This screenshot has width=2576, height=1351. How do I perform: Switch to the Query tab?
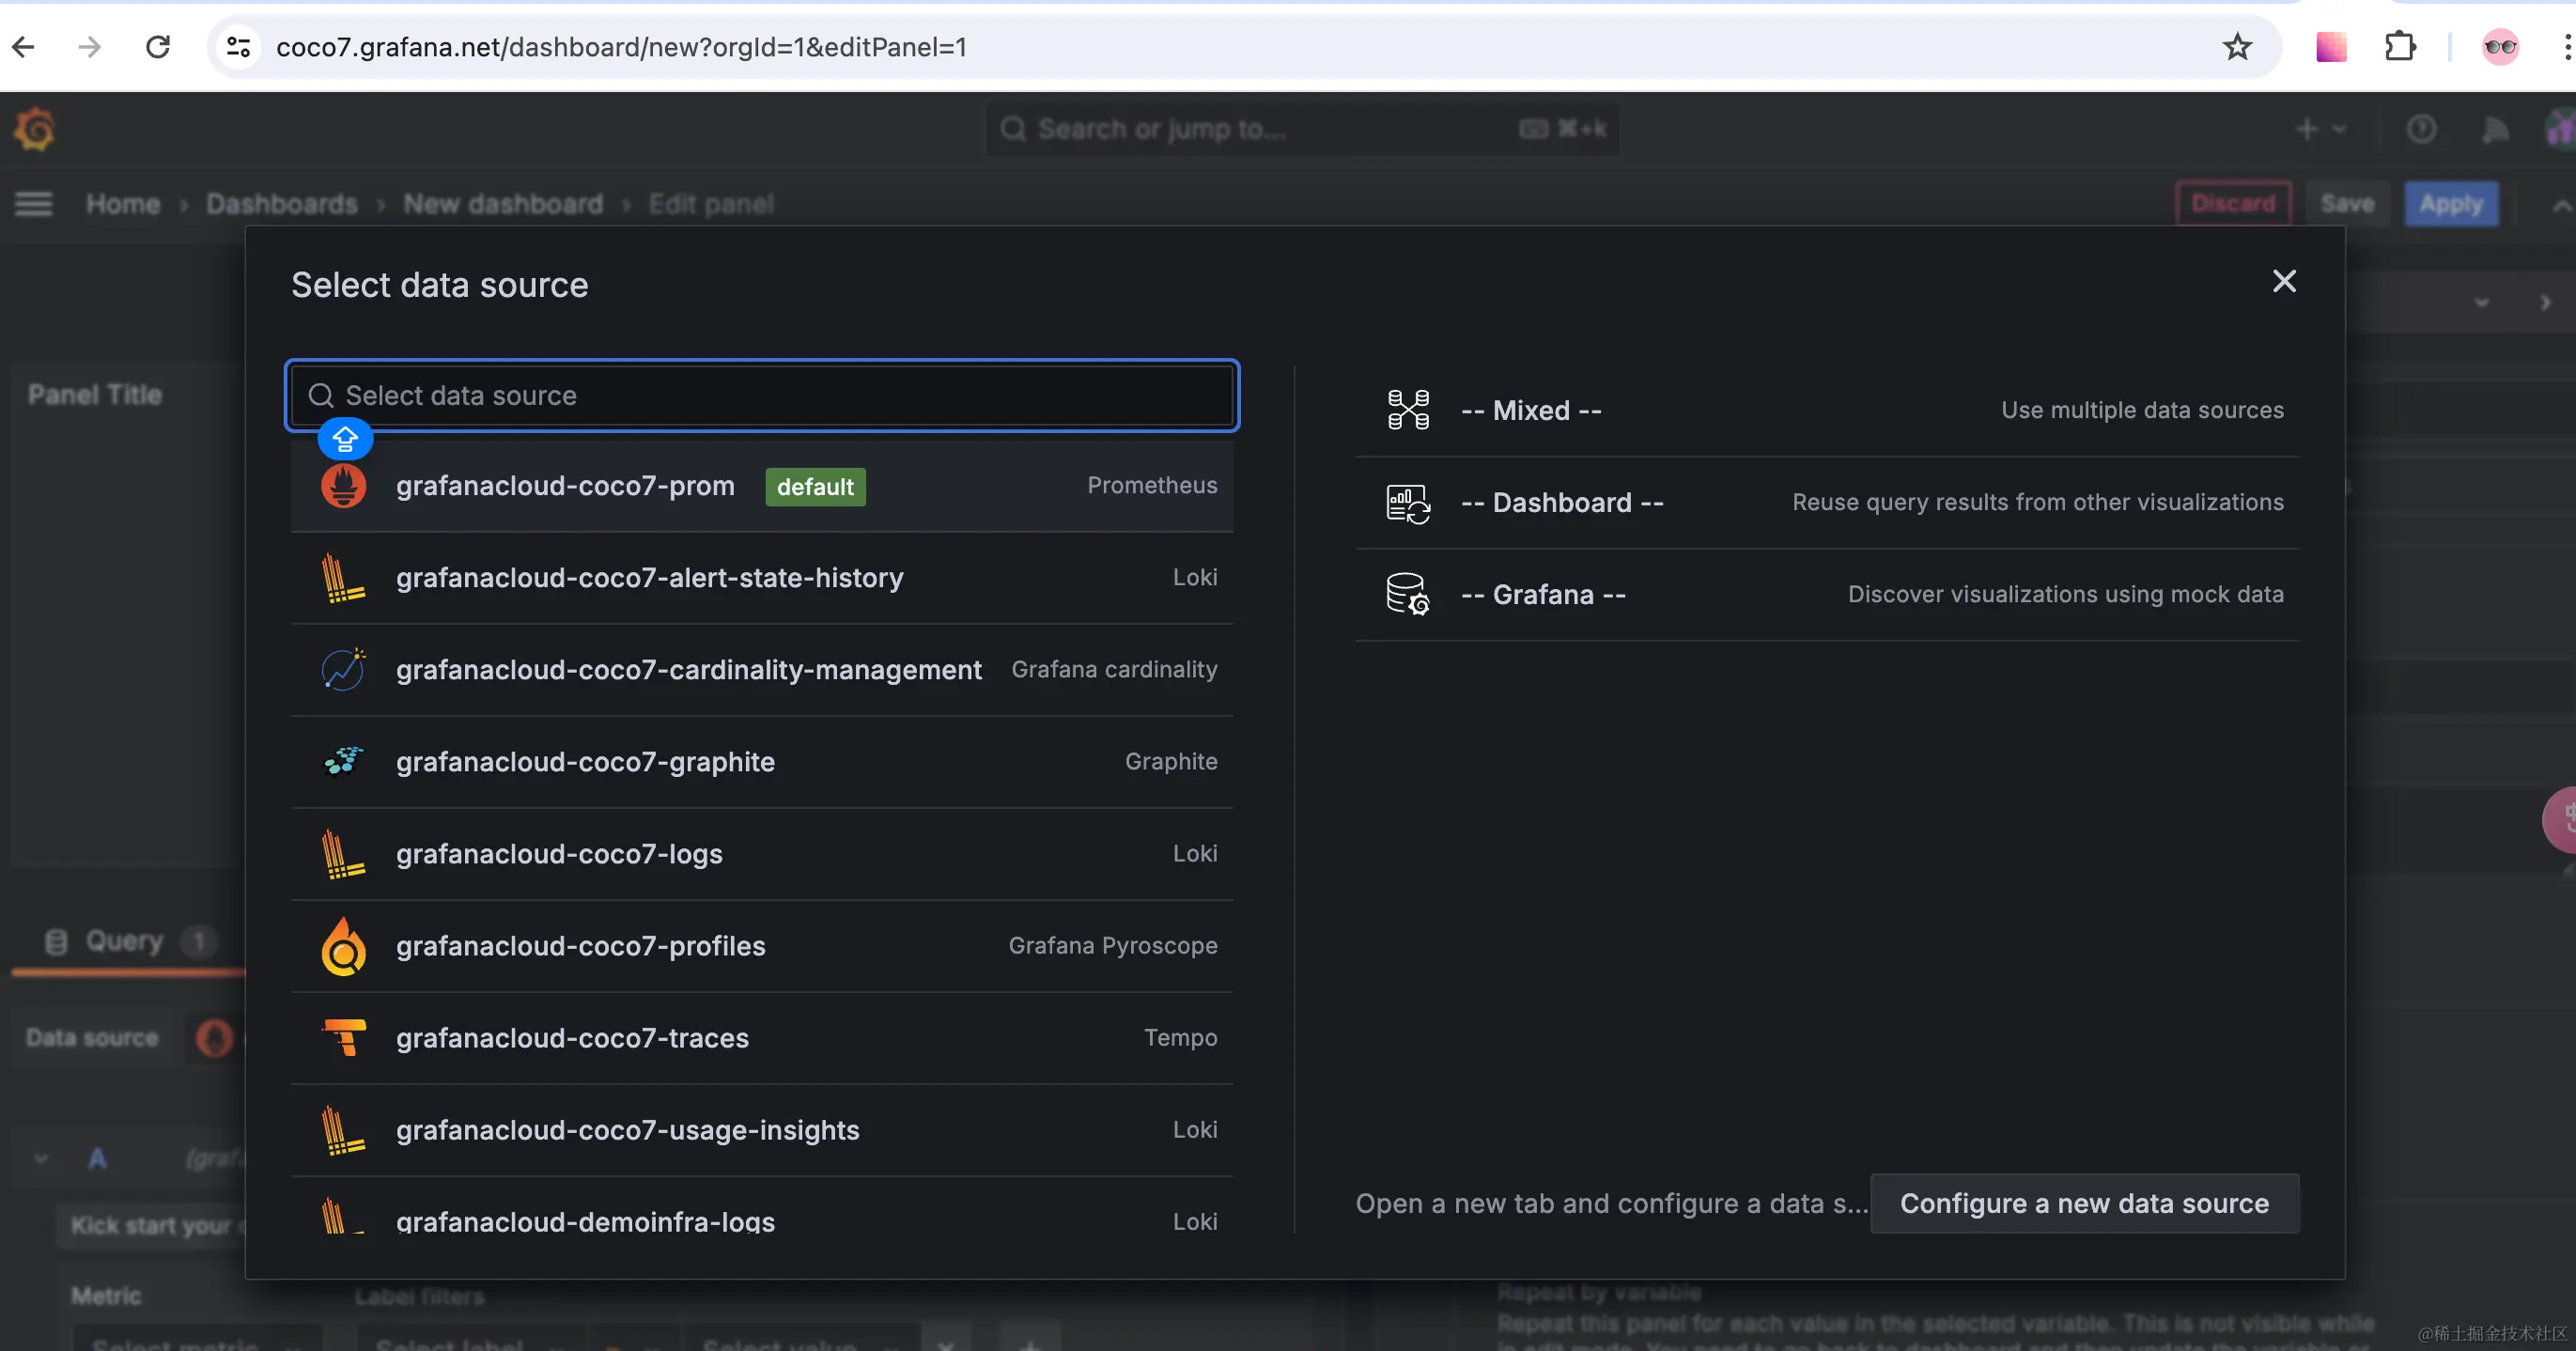tap(128, 941)
